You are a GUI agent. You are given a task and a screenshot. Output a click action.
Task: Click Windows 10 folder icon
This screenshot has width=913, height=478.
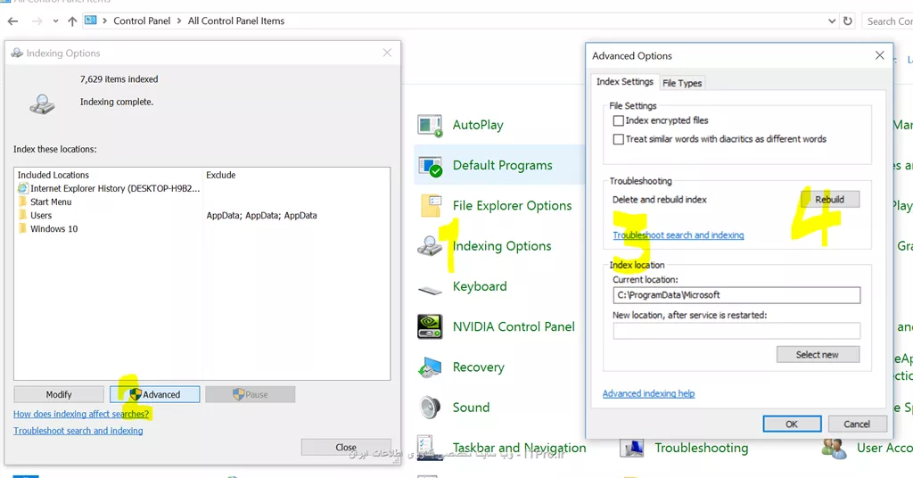pyautogui.click(x=22, y=228)
